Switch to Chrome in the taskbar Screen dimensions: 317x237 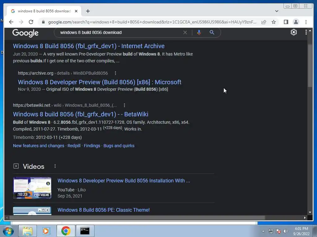[x=66, y=231]
